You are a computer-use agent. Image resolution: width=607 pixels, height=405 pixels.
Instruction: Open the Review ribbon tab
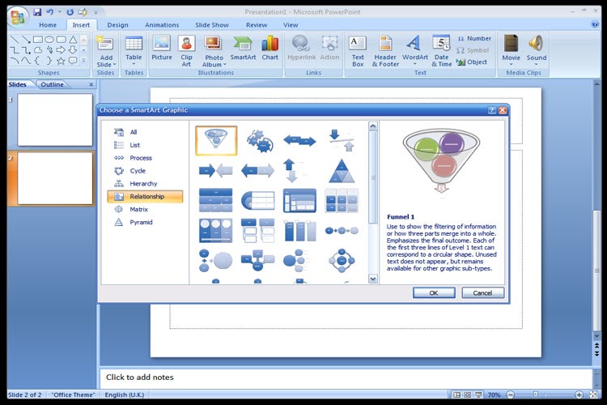click(257, 25)
